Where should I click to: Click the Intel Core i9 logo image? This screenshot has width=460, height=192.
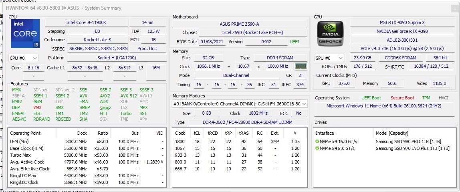[x=25, y=34]
